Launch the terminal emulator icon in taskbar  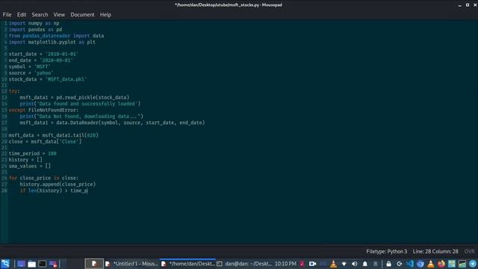click(43, 264)
